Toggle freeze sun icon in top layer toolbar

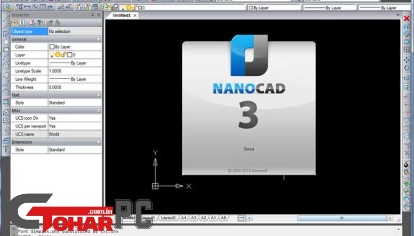click(128, 7)
